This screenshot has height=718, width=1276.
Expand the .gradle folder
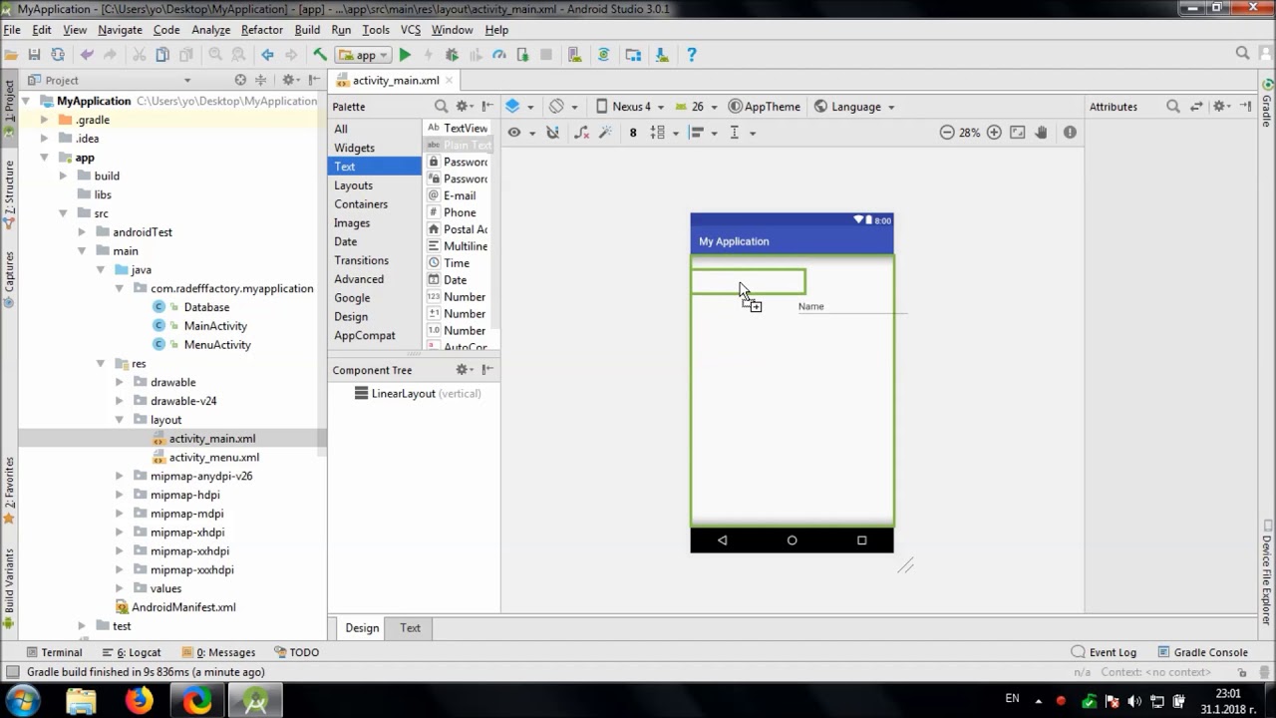(44, 120)
